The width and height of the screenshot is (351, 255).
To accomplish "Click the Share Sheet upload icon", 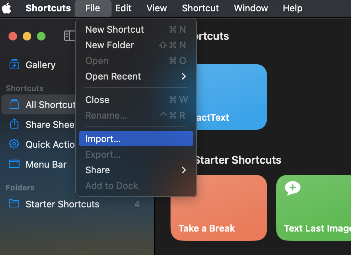I will tap(14, 124).
